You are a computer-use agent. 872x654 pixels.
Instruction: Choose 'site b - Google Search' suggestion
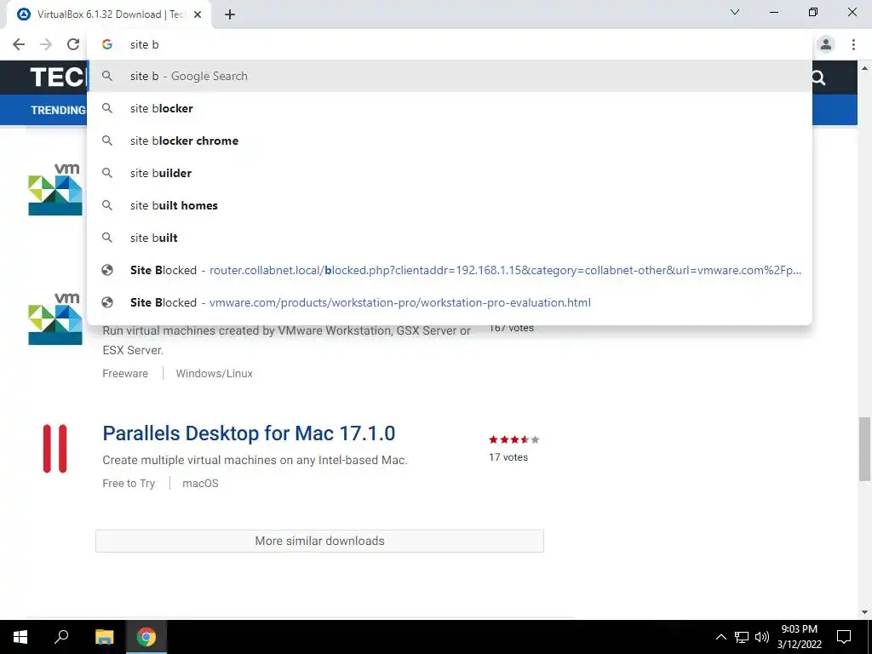point(450,76)
